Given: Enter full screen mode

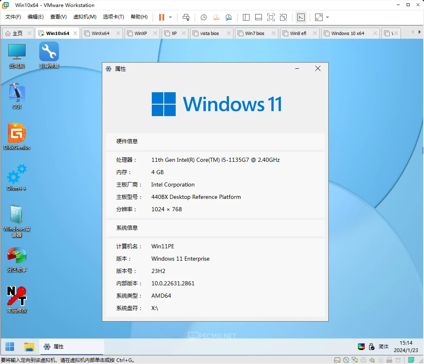Looking at the screenshot, I should (271, 17).
